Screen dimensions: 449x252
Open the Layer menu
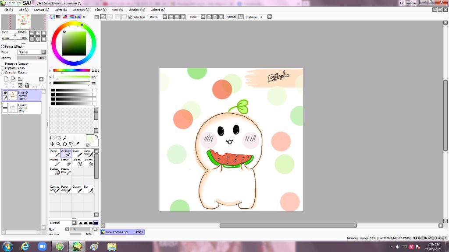[61, 10]
